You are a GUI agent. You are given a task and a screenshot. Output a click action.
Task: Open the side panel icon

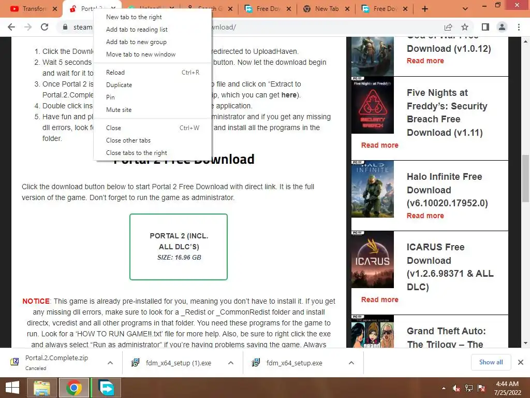[x=485, y=27]
